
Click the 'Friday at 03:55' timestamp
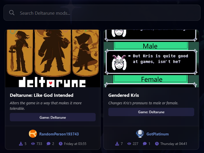coord(75,143)
